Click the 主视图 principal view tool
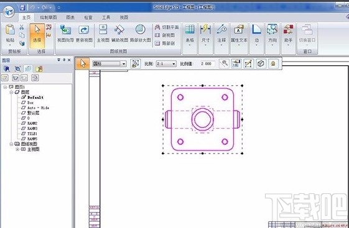 103,34
